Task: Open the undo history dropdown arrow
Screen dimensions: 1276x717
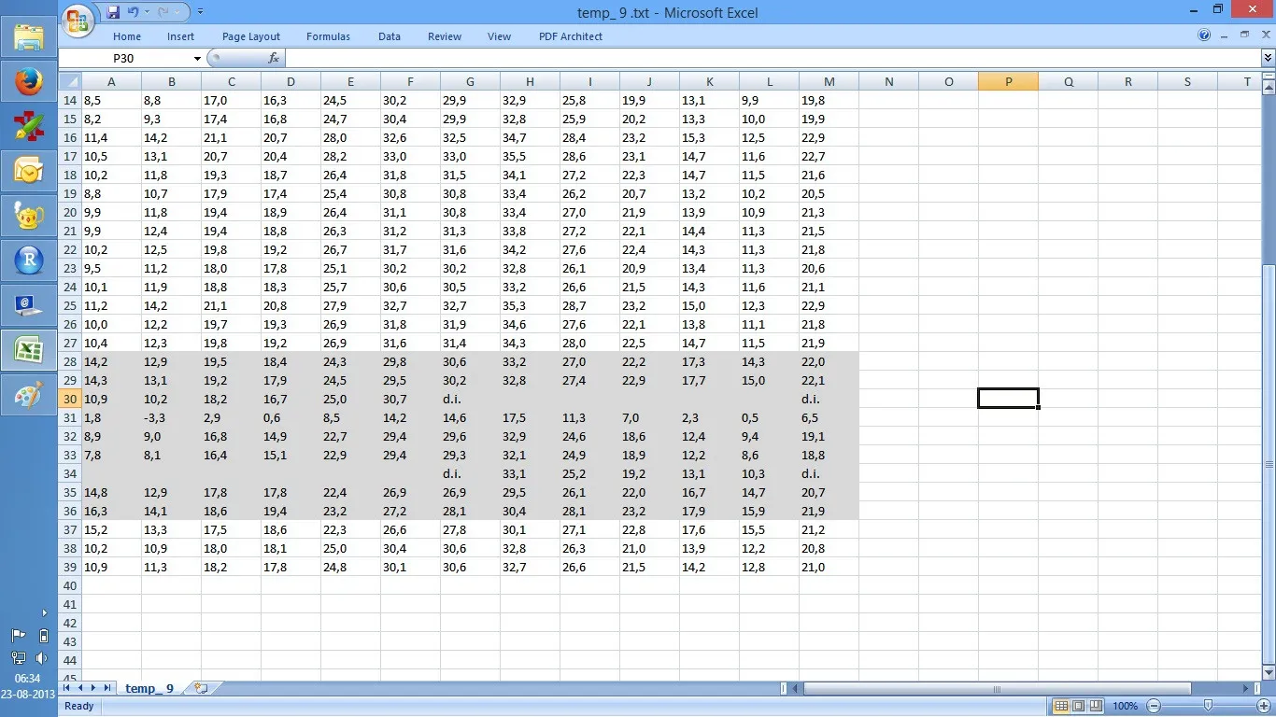Action: point(147,12)
